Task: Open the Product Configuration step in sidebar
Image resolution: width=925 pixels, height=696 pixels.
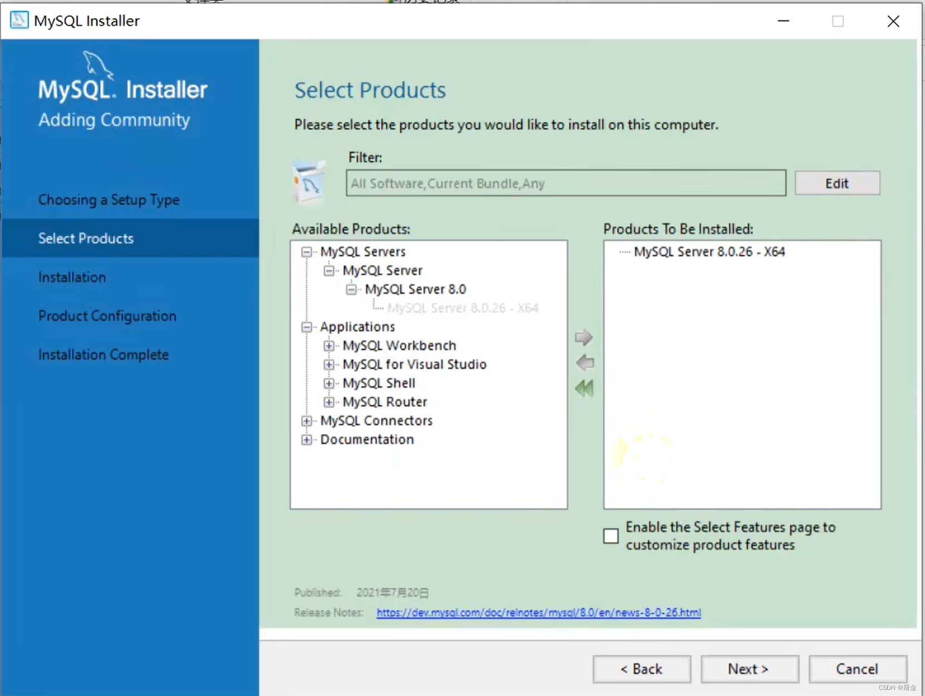Action: [x=107, y=315]
